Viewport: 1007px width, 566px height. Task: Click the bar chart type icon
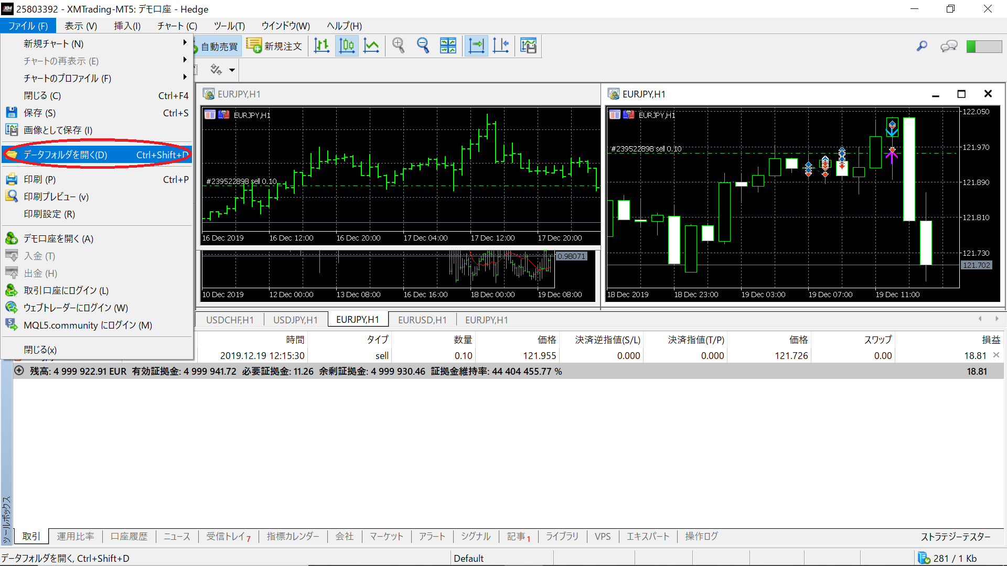coord(322,46)
